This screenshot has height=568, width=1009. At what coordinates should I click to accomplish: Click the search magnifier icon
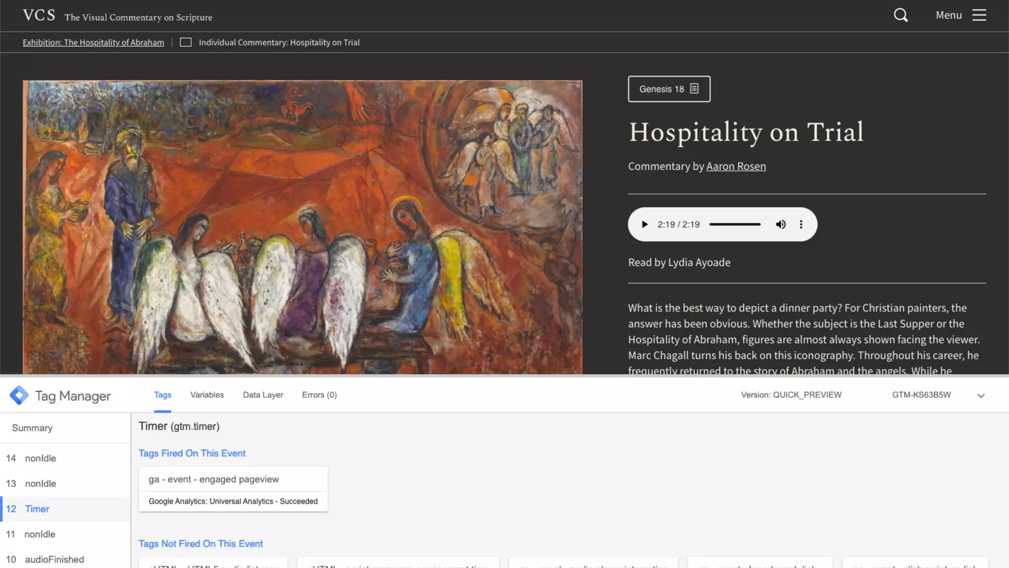coord(901,15)
